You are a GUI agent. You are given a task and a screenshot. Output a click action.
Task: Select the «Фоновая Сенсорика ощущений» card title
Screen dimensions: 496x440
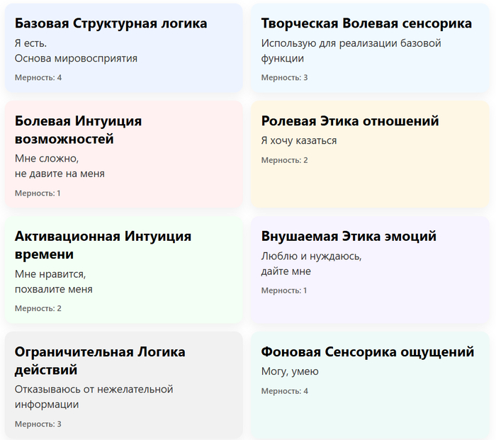click(x=367, y=351)
